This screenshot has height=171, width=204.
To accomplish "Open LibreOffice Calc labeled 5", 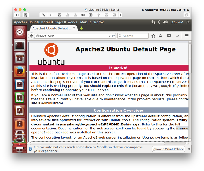I will (x=20, y=98).
